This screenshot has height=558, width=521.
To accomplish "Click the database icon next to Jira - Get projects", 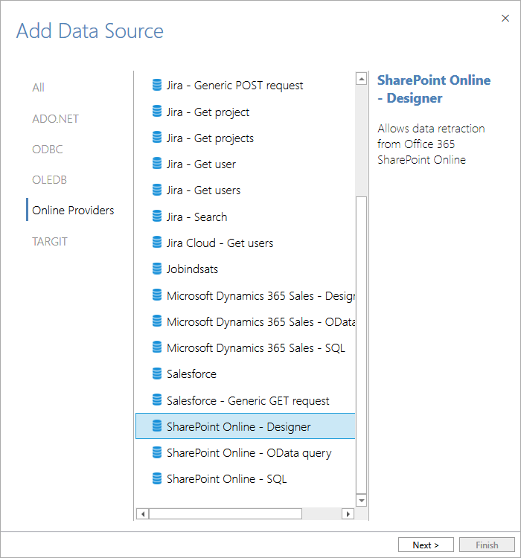I will [157, 138].
